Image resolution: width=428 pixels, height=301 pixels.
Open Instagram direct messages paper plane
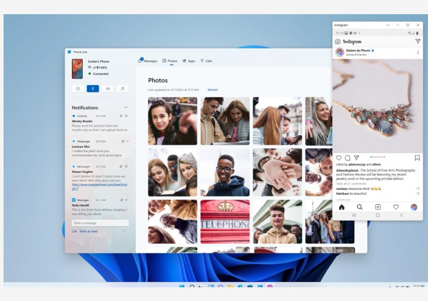(418, 41)
